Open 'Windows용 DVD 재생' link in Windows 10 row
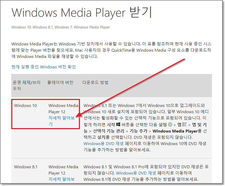 [103, 143]
